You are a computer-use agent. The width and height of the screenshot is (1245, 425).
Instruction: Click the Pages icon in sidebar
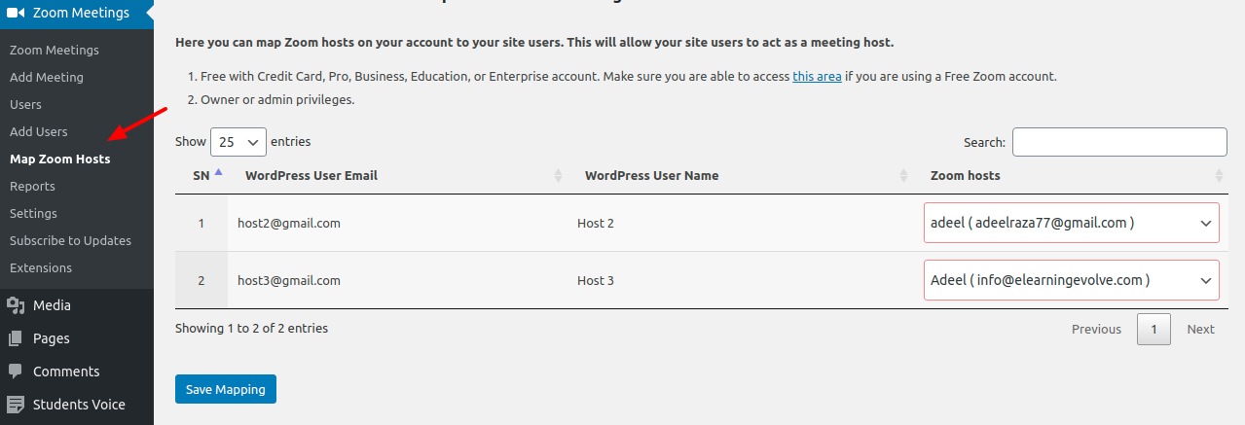[16, 338]
